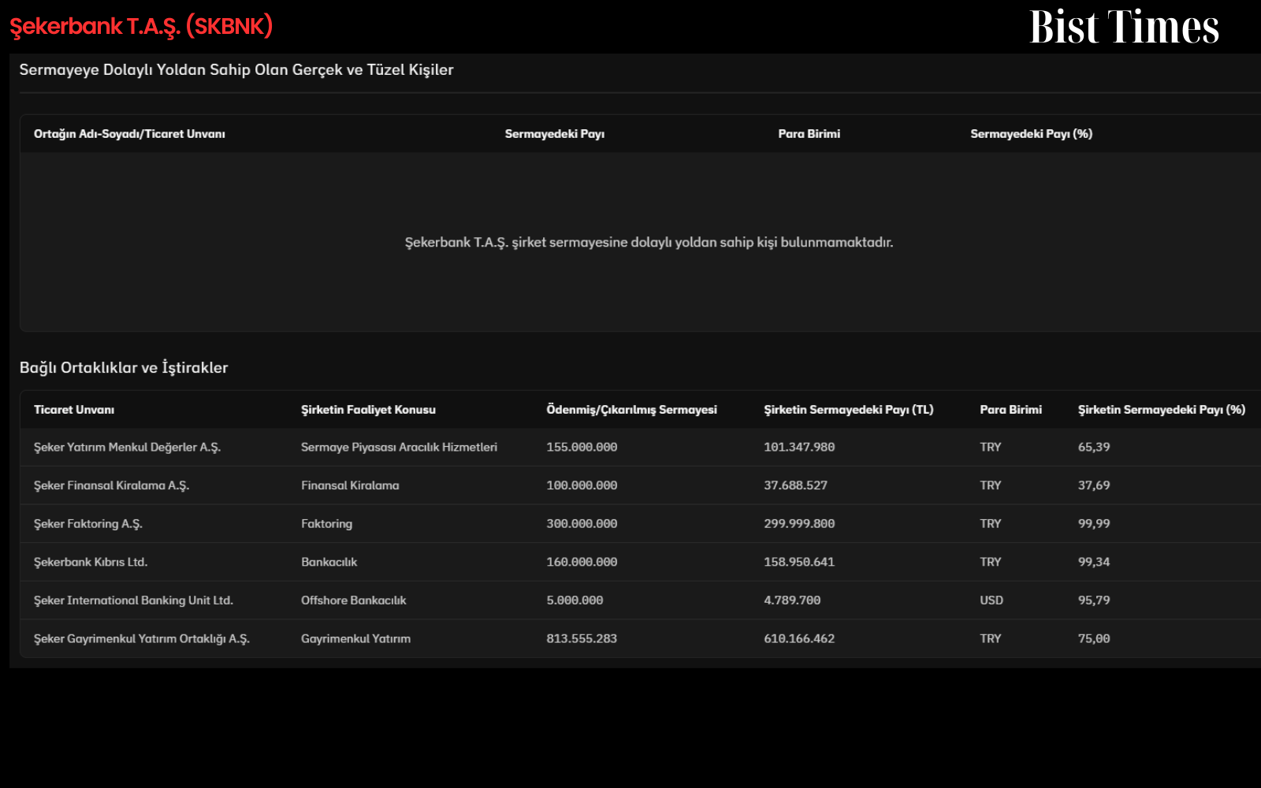Click the 75,00 percentage value
This screenshot has height=788, width=1261.
point(1094,639)
